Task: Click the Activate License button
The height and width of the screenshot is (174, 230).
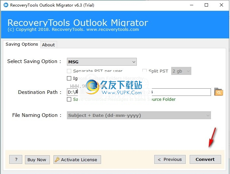Action: pyautogui.click(x=77, y=160)
